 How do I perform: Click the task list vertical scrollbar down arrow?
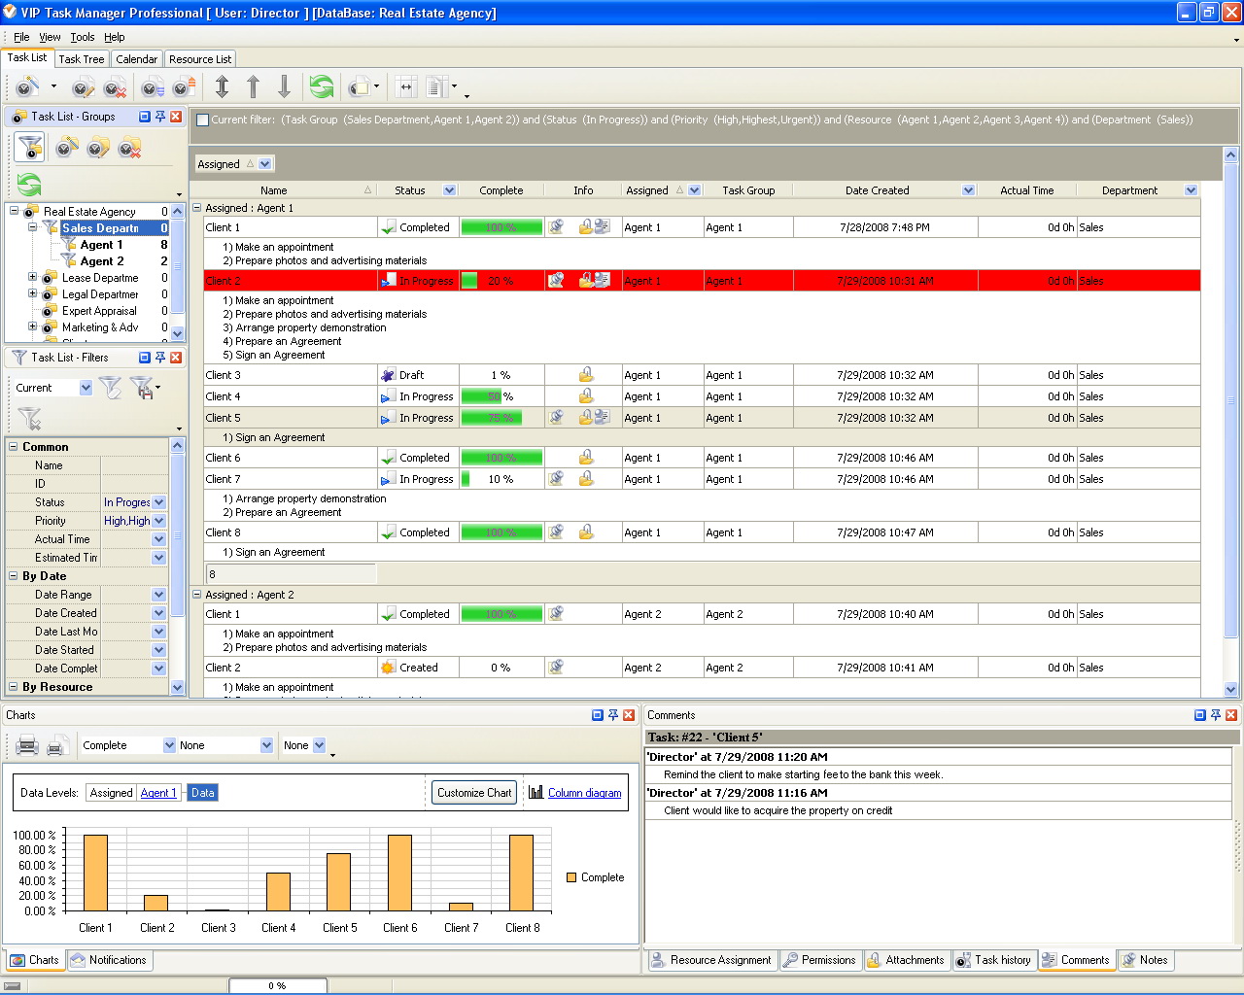1231,690
